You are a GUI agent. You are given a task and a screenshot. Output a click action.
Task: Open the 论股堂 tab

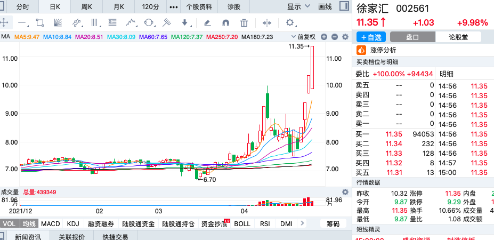click(457, 37)
